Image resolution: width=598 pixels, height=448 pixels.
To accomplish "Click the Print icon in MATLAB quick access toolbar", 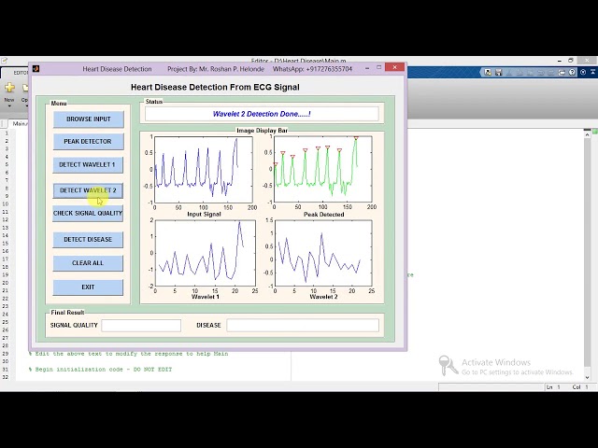I will (x=562, y=73).
